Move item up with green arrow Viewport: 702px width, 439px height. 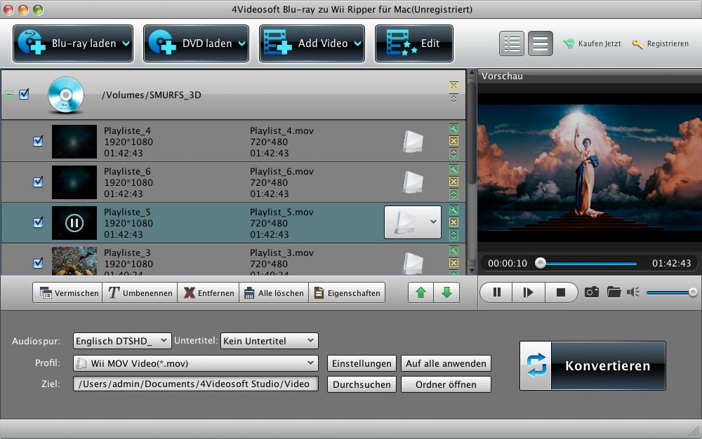[x=421, y=292]
